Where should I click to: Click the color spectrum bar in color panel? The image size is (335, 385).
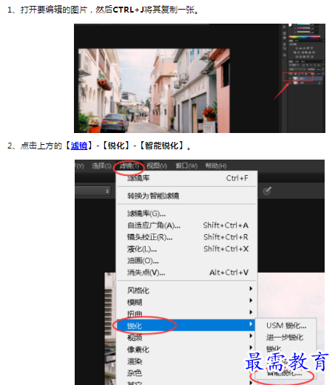[305, 37]
